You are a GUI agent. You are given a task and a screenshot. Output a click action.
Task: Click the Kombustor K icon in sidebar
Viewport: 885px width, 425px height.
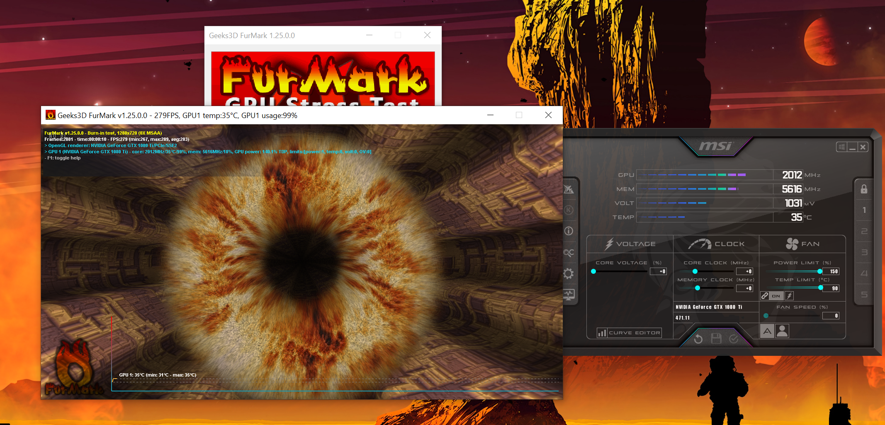[x=569, y=210]
